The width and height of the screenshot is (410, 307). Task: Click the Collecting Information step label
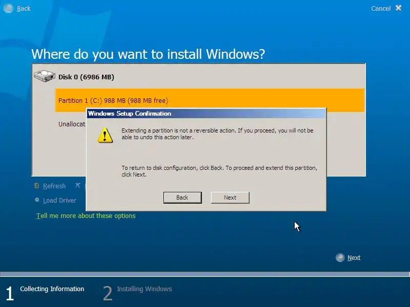[52, 289]
